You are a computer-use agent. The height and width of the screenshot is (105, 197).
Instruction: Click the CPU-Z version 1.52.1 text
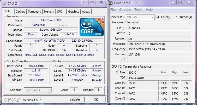click(x=32, y=100)
